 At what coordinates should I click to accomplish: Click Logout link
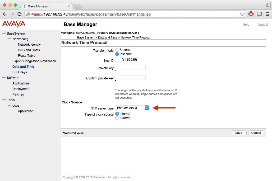263,25
